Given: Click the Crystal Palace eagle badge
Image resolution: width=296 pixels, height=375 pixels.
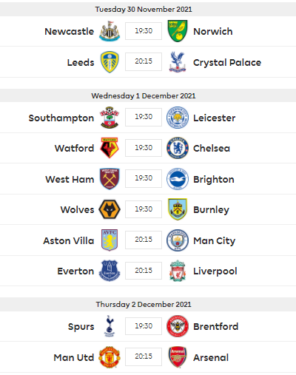Looking at the screenshot, I should (178, 62).
